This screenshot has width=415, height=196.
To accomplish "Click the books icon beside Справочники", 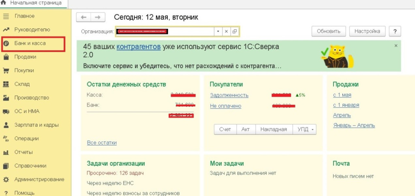I will (6, 166).
